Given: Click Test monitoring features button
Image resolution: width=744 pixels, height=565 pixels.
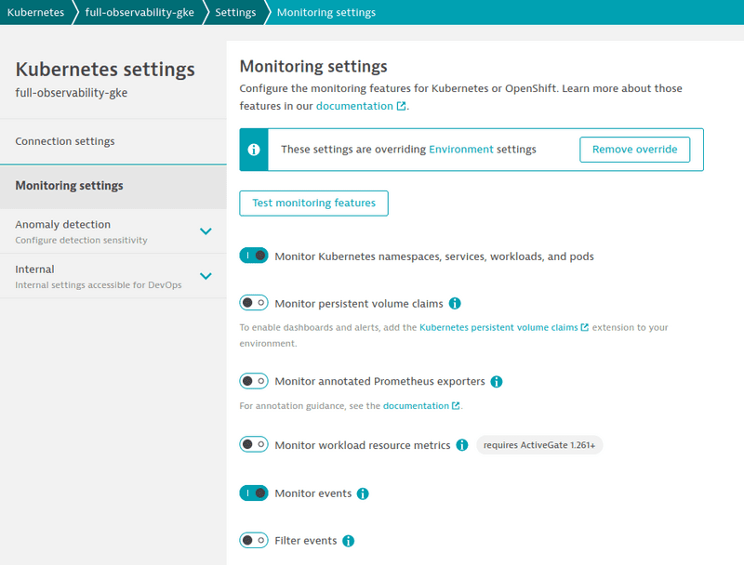Looking at the screenshot, I should 313,204.
